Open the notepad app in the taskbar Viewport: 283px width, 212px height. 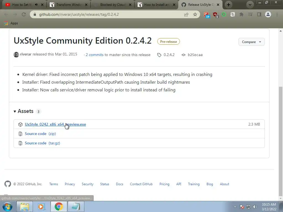(76, 206)
